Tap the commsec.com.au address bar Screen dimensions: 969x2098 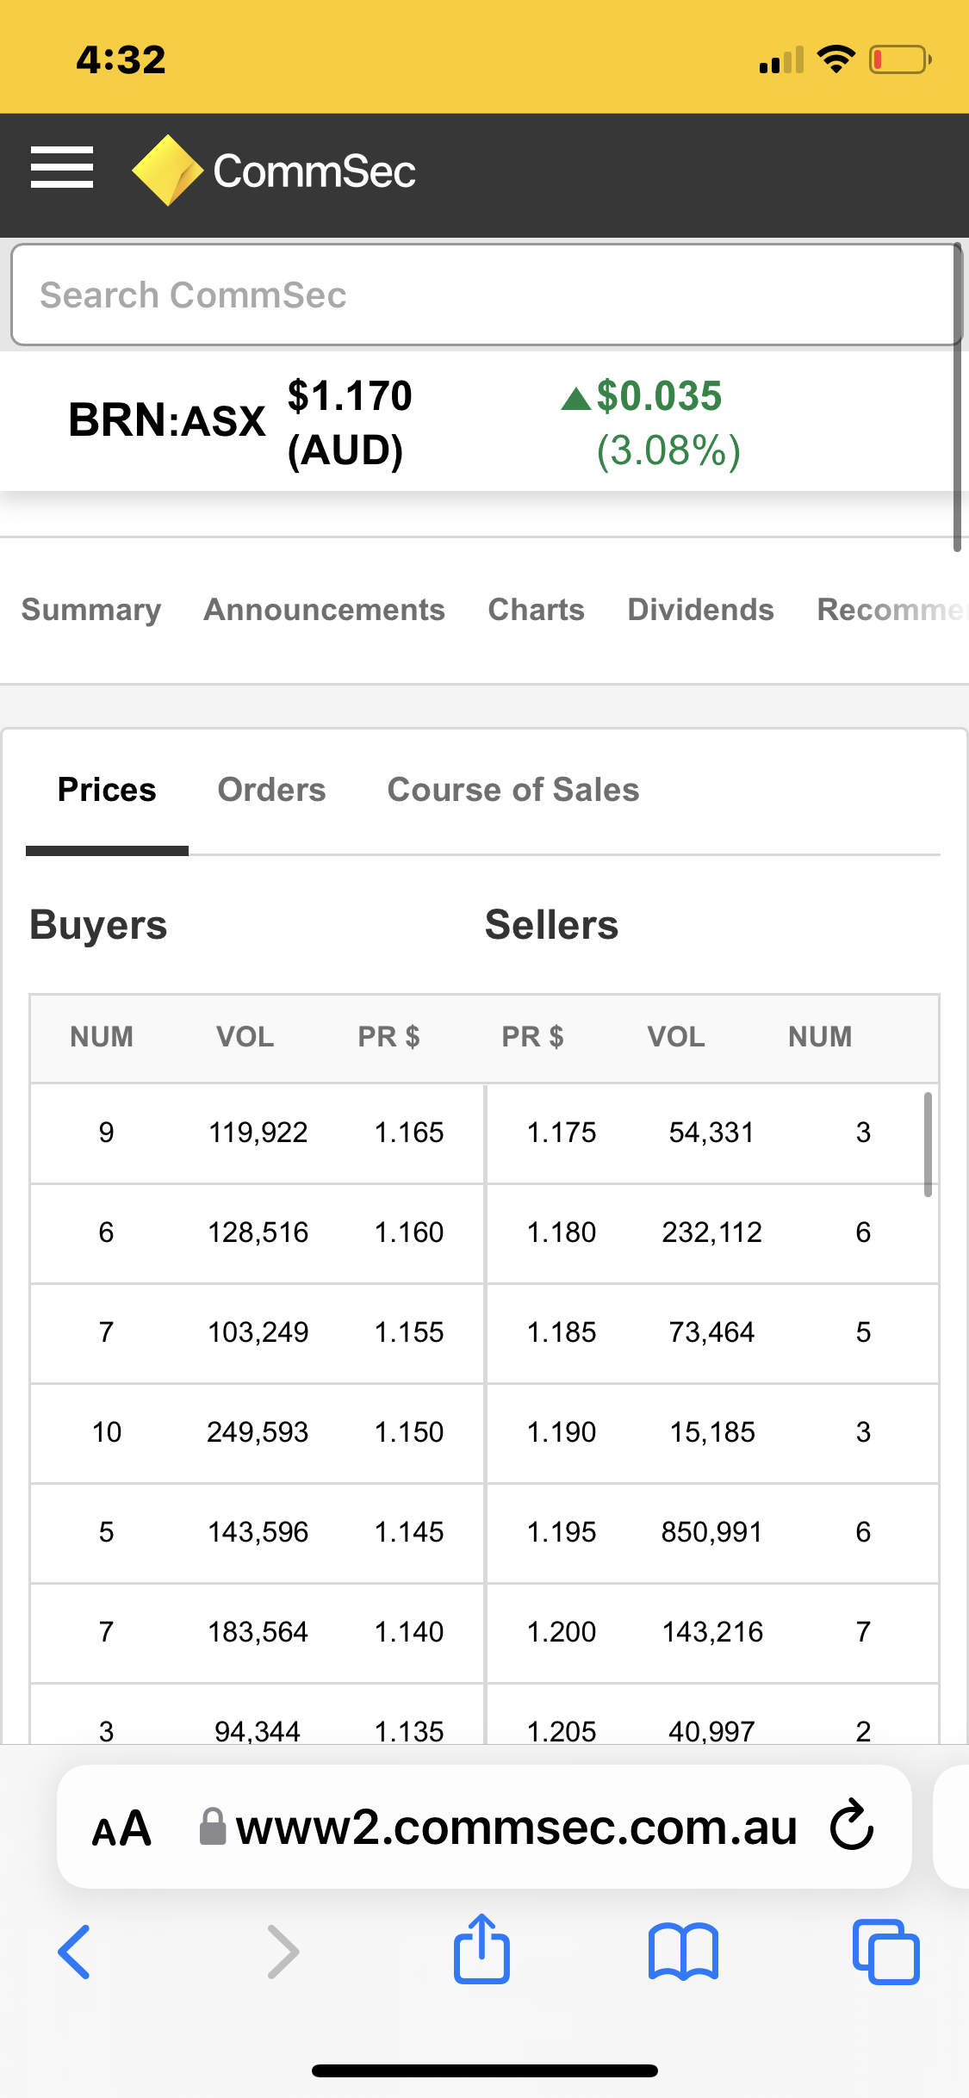tap(515, 1828)
